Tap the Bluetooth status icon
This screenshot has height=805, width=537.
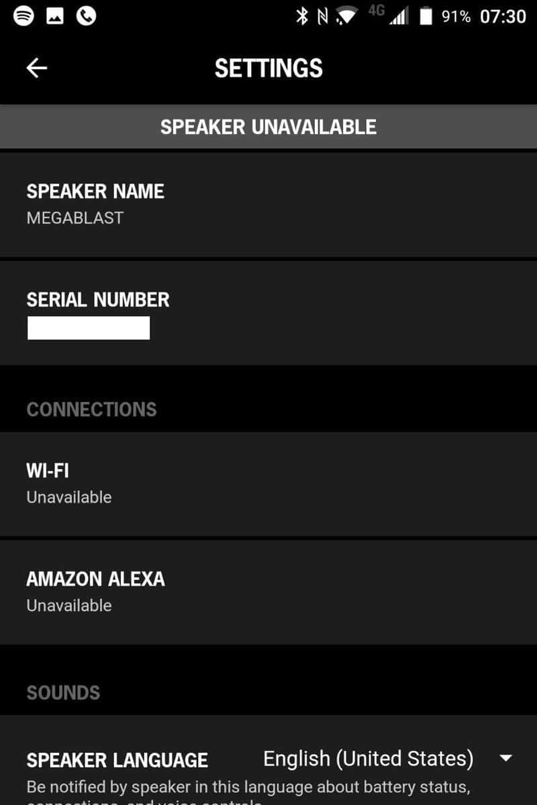coord(302,16)
